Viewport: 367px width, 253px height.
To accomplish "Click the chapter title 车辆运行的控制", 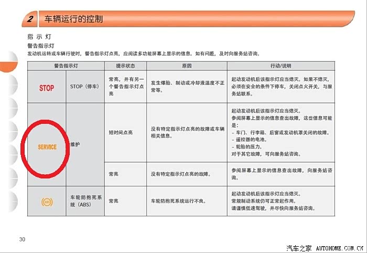I will point(73,19).
